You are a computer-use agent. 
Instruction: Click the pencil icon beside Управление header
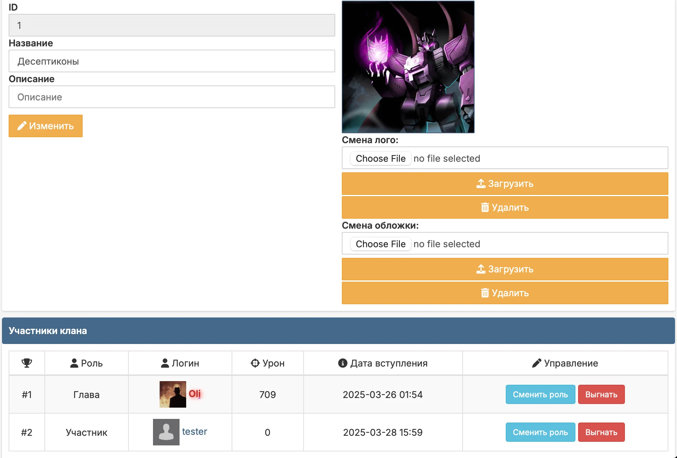coord(537,363)
